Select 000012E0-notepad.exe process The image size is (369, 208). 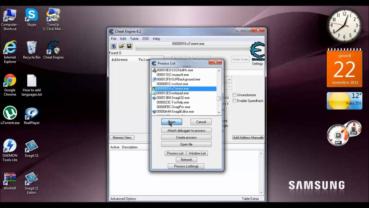tap(184, 93)
